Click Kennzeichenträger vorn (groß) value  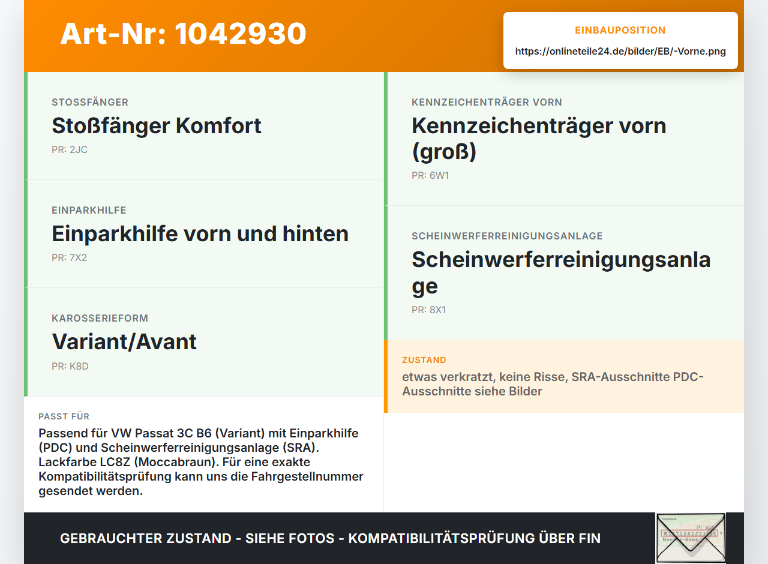click(x=539, y=139)
